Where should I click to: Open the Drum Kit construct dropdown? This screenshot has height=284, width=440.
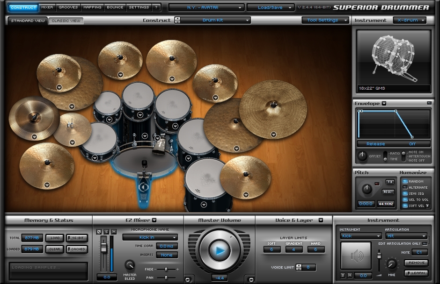coord(215,20)
